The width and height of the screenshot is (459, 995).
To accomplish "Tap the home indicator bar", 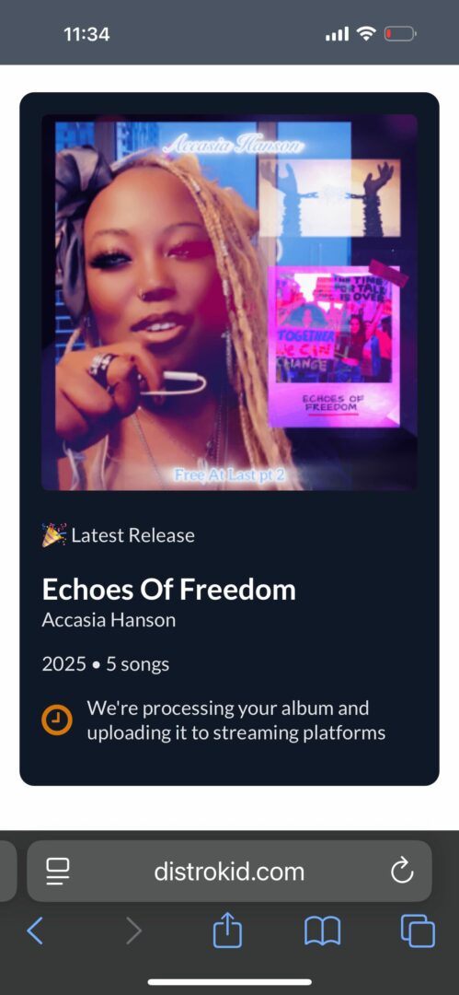I will coord(230,982).
